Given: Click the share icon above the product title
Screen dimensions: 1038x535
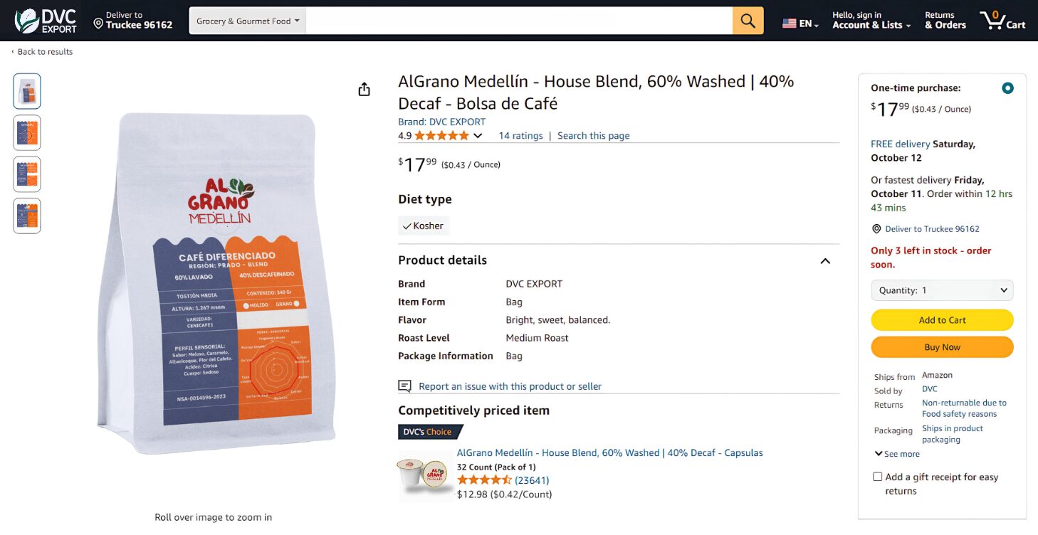Looking at the screenshot, I should tap(364, 88).
